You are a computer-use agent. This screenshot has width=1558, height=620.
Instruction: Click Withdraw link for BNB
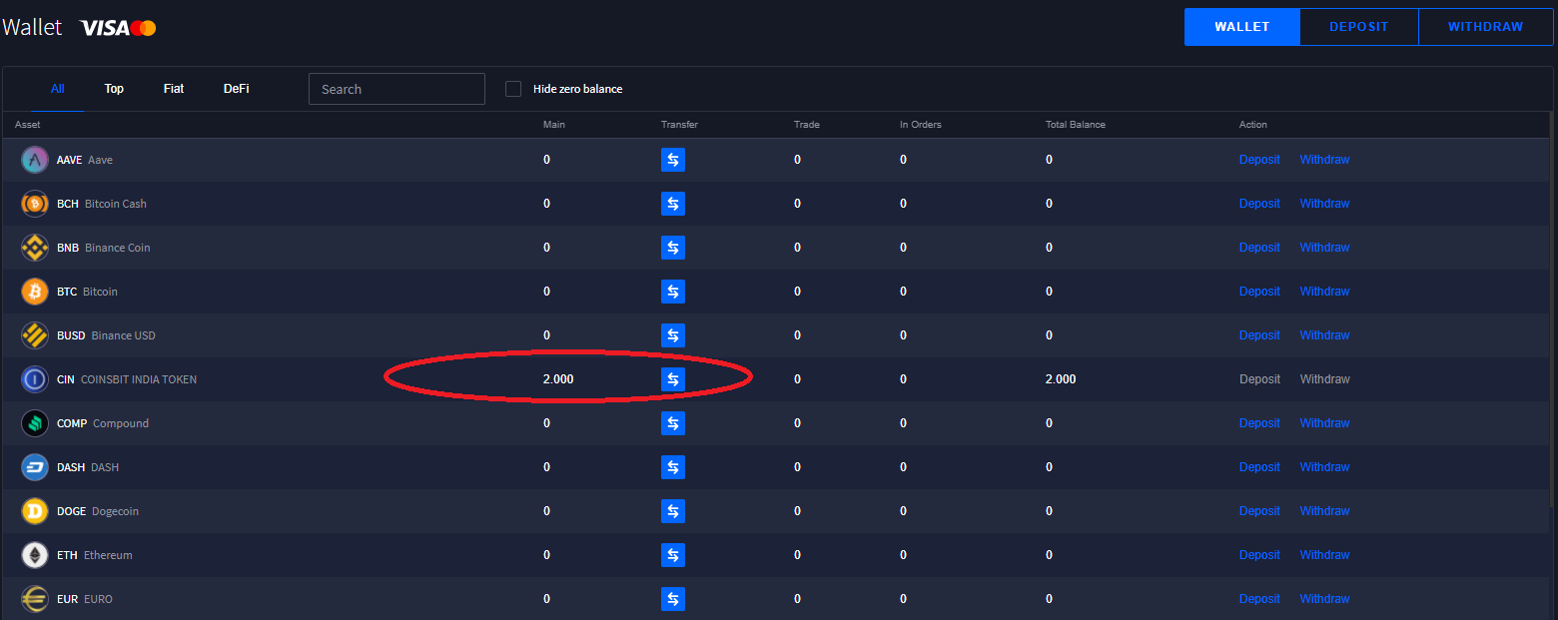(1324, 248)
